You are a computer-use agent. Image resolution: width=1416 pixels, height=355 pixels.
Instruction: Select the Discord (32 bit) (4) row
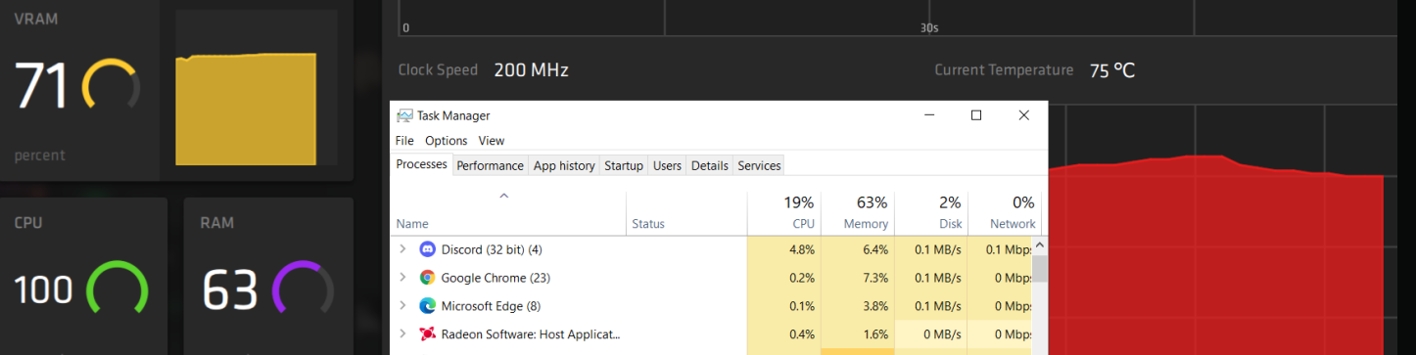(x=712, y=249)
